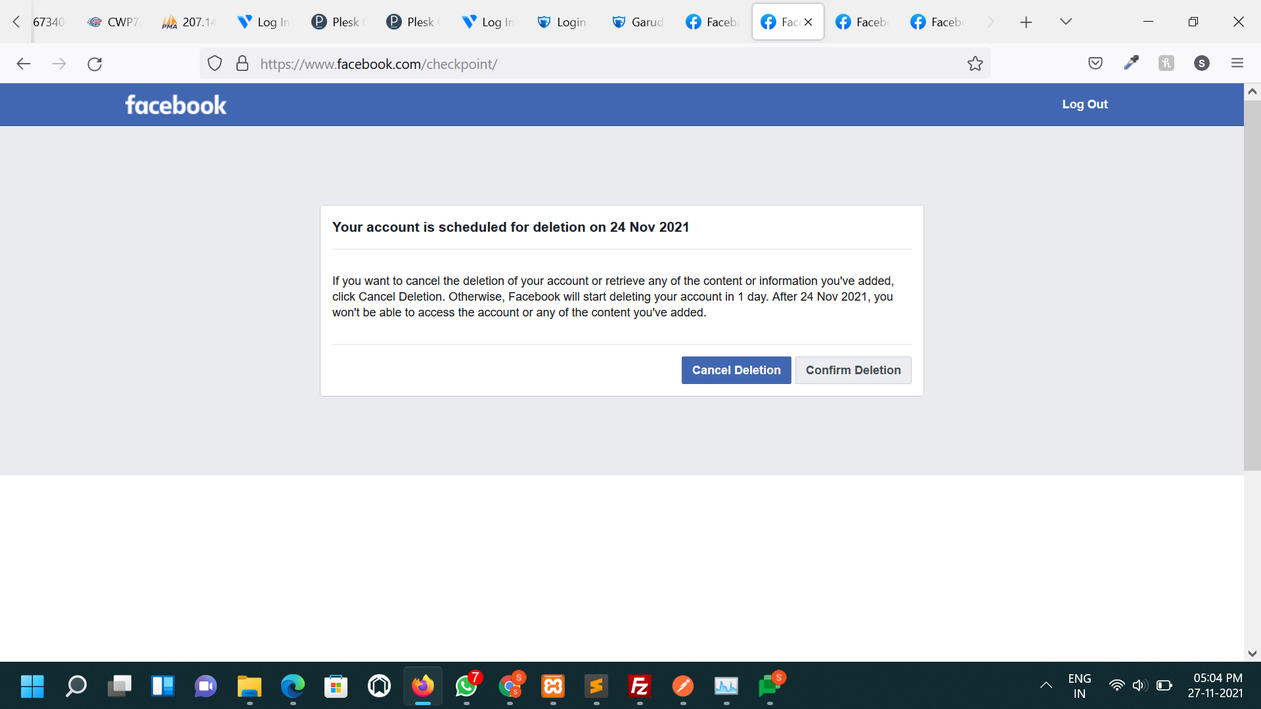Click the eyedropper extension icon
The width and height of the screenshot is (1261, 709).
tap(1131, 63)
